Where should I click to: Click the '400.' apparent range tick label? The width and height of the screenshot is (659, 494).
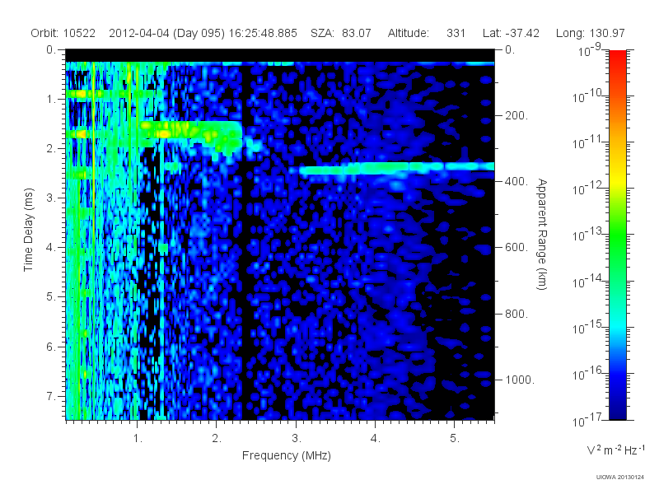(x=516, y=181)
